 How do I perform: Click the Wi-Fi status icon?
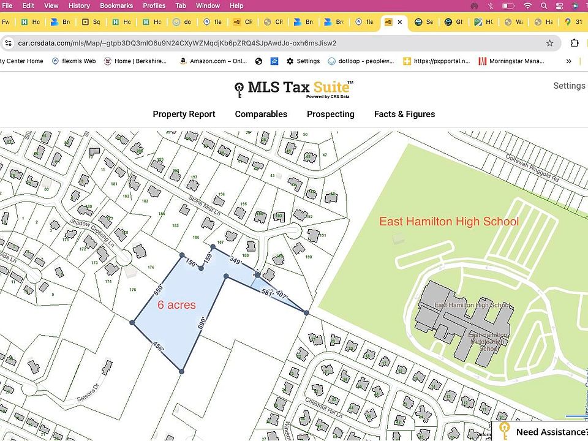pos(527,6)
